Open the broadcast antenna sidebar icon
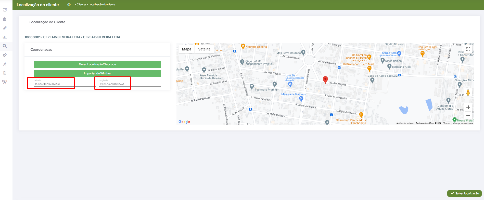Viewport: 484px width, 200px height. (5, 82)
